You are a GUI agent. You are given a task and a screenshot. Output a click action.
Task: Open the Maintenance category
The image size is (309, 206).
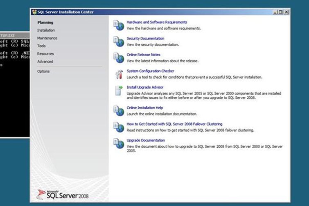[47, 38]
